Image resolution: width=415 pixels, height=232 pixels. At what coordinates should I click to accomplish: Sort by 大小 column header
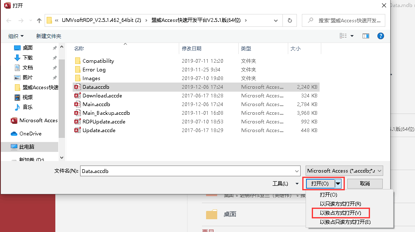[295, 49]
